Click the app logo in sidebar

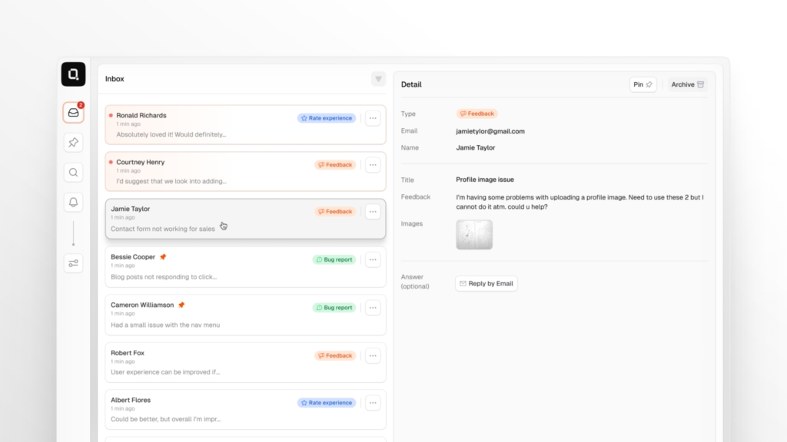tap(73, 74)
